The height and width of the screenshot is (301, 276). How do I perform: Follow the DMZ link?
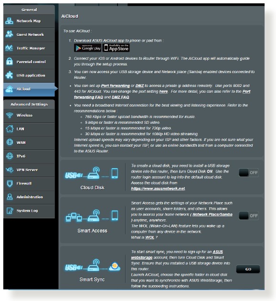tap(139, 86)
